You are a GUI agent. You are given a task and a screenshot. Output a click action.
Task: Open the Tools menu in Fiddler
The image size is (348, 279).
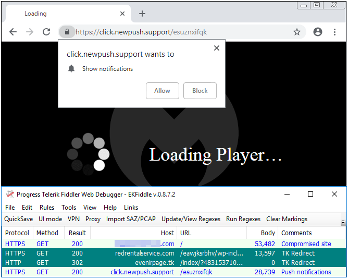click(69, 208)
